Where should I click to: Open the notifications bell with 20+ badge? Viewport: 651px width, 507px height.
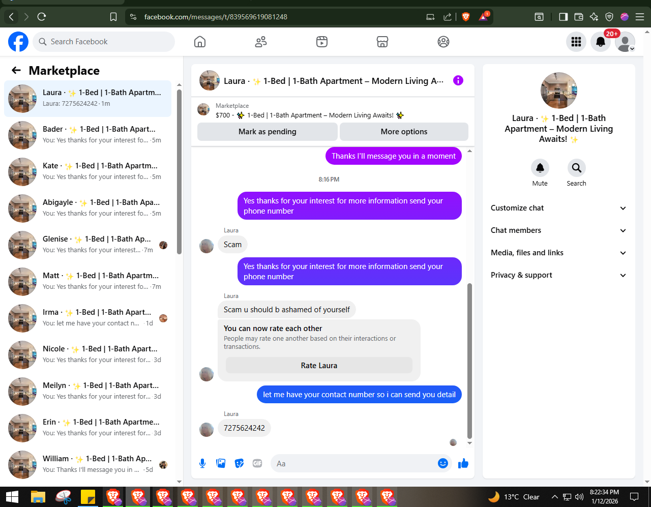click(601, 42)
